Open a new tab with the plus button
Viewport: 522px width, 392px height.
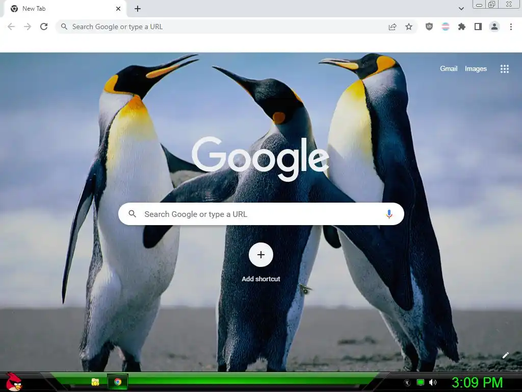pos(138,9)
